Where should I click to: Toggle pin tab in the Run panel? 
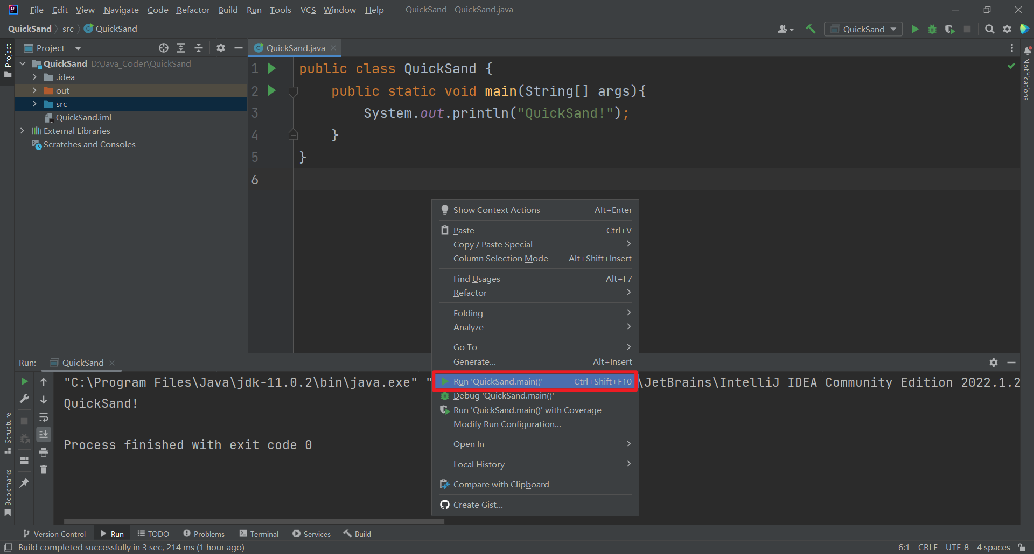coord(24,483)
